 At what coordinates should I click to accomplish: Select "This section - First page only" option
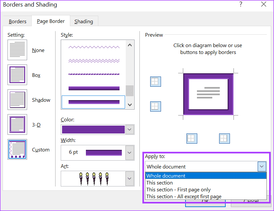[x=178, y=190]
